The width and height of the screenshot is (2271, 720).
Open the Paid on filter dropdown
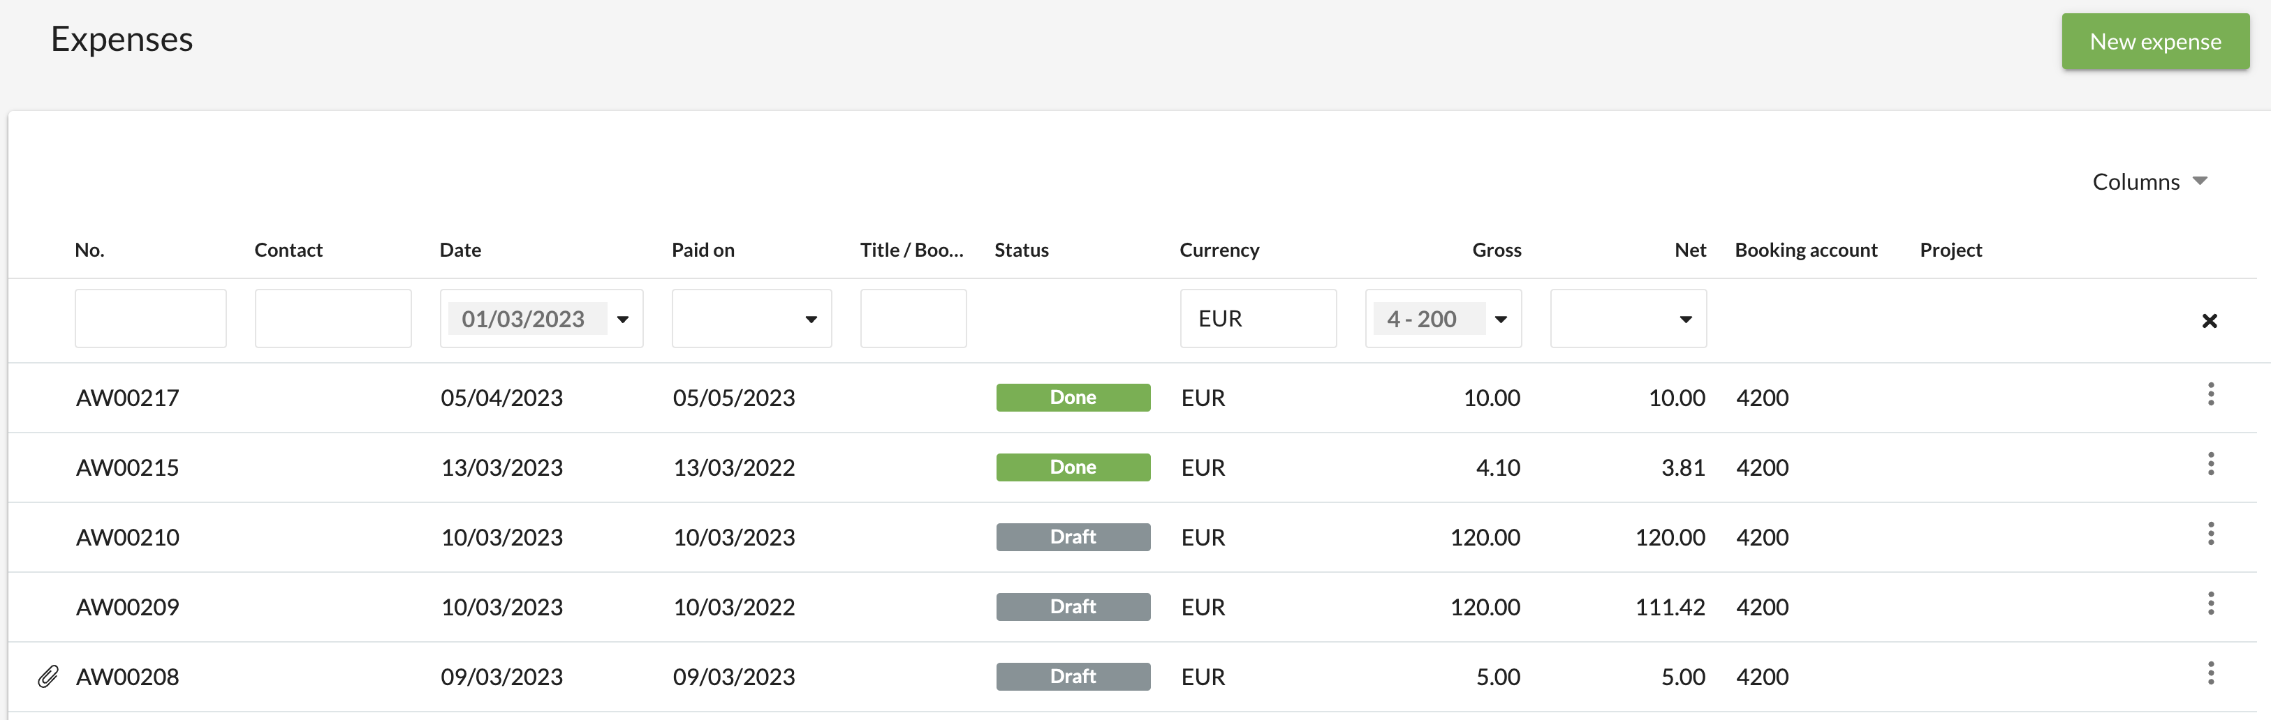click(x=810, y=319)
